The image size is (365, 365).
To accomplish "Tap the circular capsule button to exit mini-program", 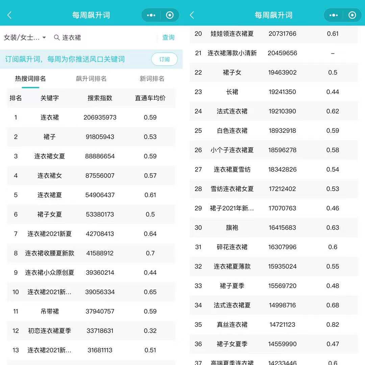I will click(170, 15).
